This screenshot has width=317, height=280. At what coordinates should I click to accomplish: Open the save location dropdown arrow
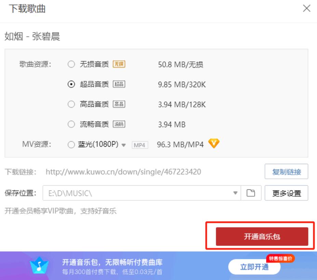pos(235,193)
